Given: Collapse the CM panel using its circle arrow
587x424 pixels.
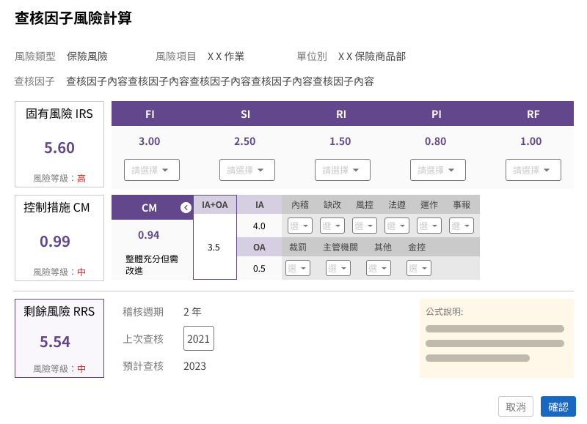Looking at the screenshot, I should pyautogui.click(x=186, y=206).
